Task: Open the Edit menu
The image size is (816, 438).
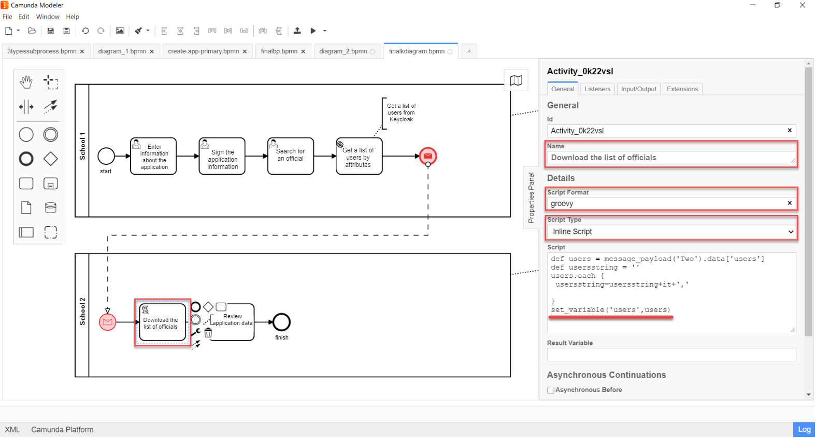Action: point(24,17)
